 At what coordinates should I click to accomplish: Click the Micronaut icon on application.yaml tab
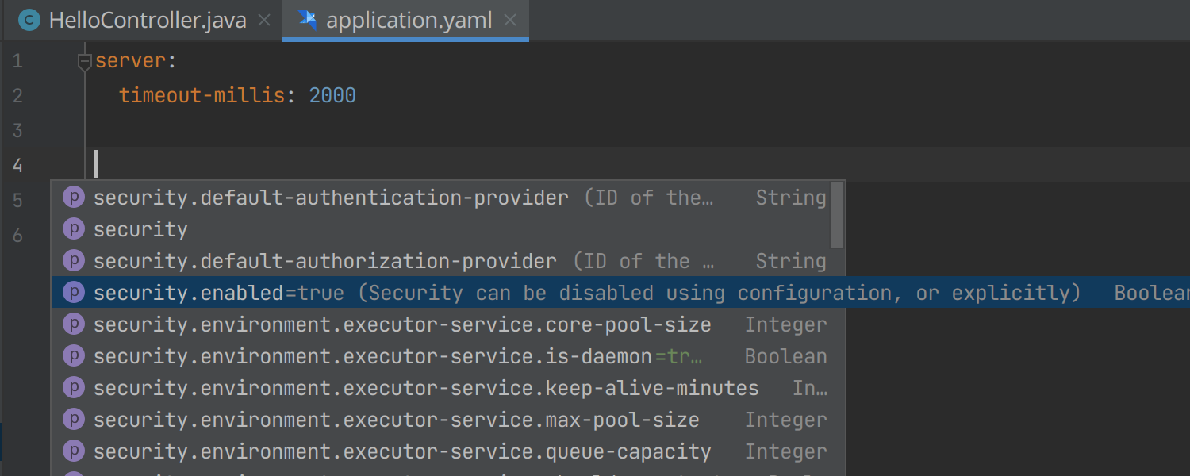point(307,21)
